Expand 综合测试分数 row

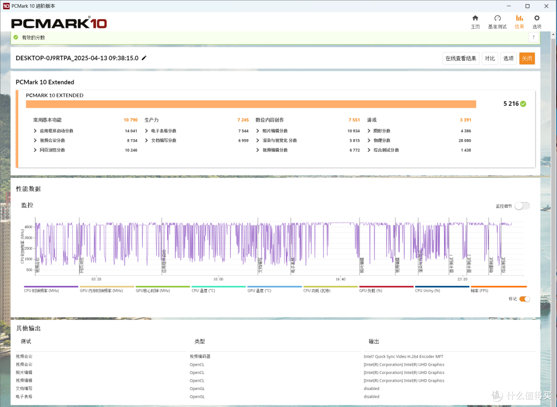[369, 150]
